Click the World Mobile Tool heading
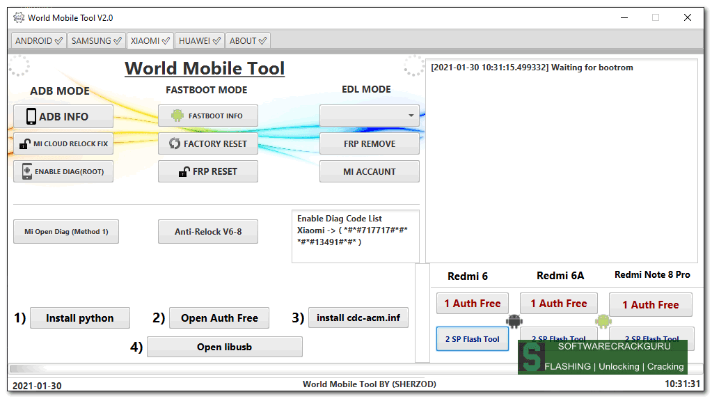The height and width of the screenshot is (399, 712). [205, 69]
